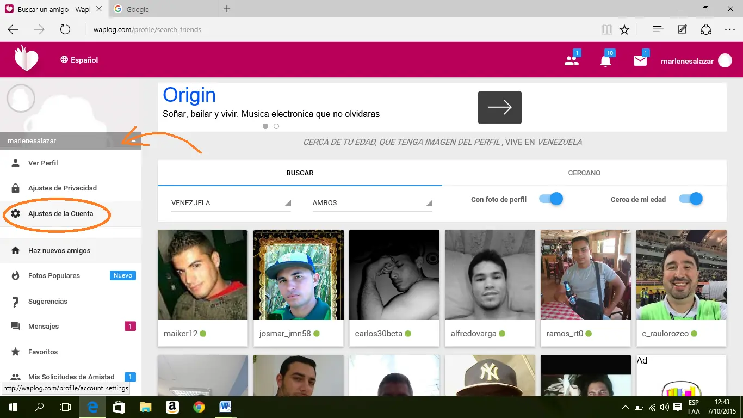Open the Windows Start menu
Viewport: 743px width, 418px height.
point(13,407)
